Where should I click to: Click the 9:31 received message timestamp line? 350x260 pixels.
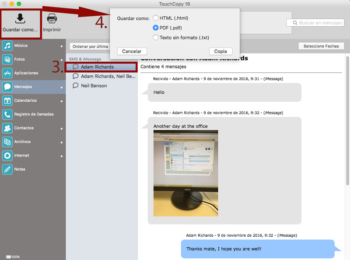pos(218,79)
